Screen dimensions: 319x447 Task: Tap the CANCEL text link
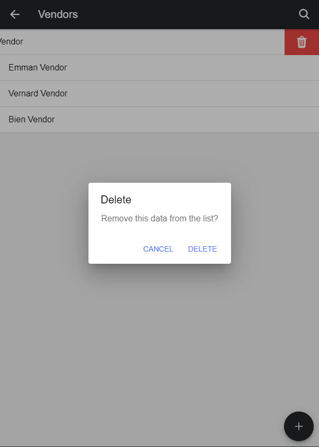point(158,249)
